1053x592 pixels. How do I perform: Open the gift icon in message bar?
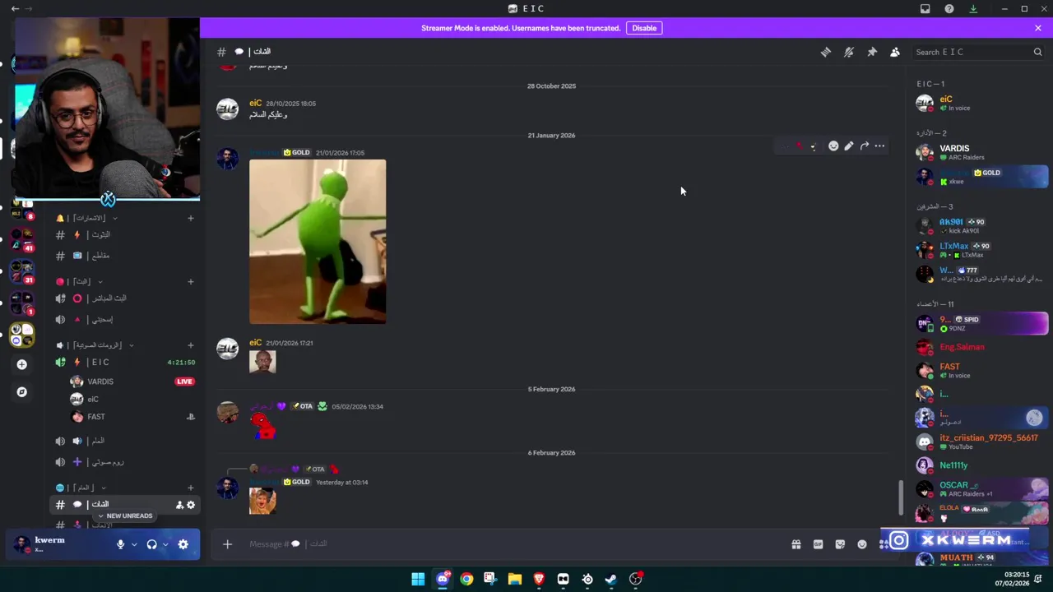[796, 544]
